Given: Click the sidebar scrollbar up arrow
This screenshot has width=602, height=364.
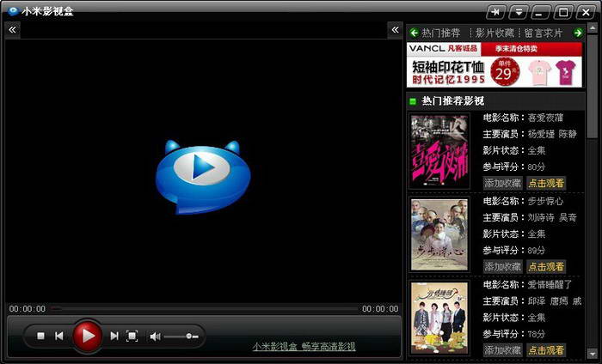Looking at the screenshot, I should point(593,27).
